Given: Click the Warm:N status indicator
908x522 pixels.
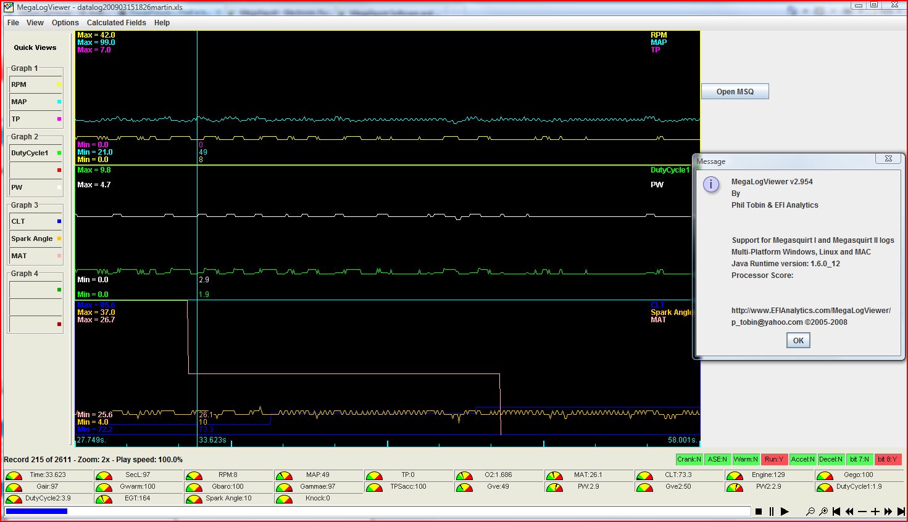Looking at the screenshot, I should (x=746, y=459).
